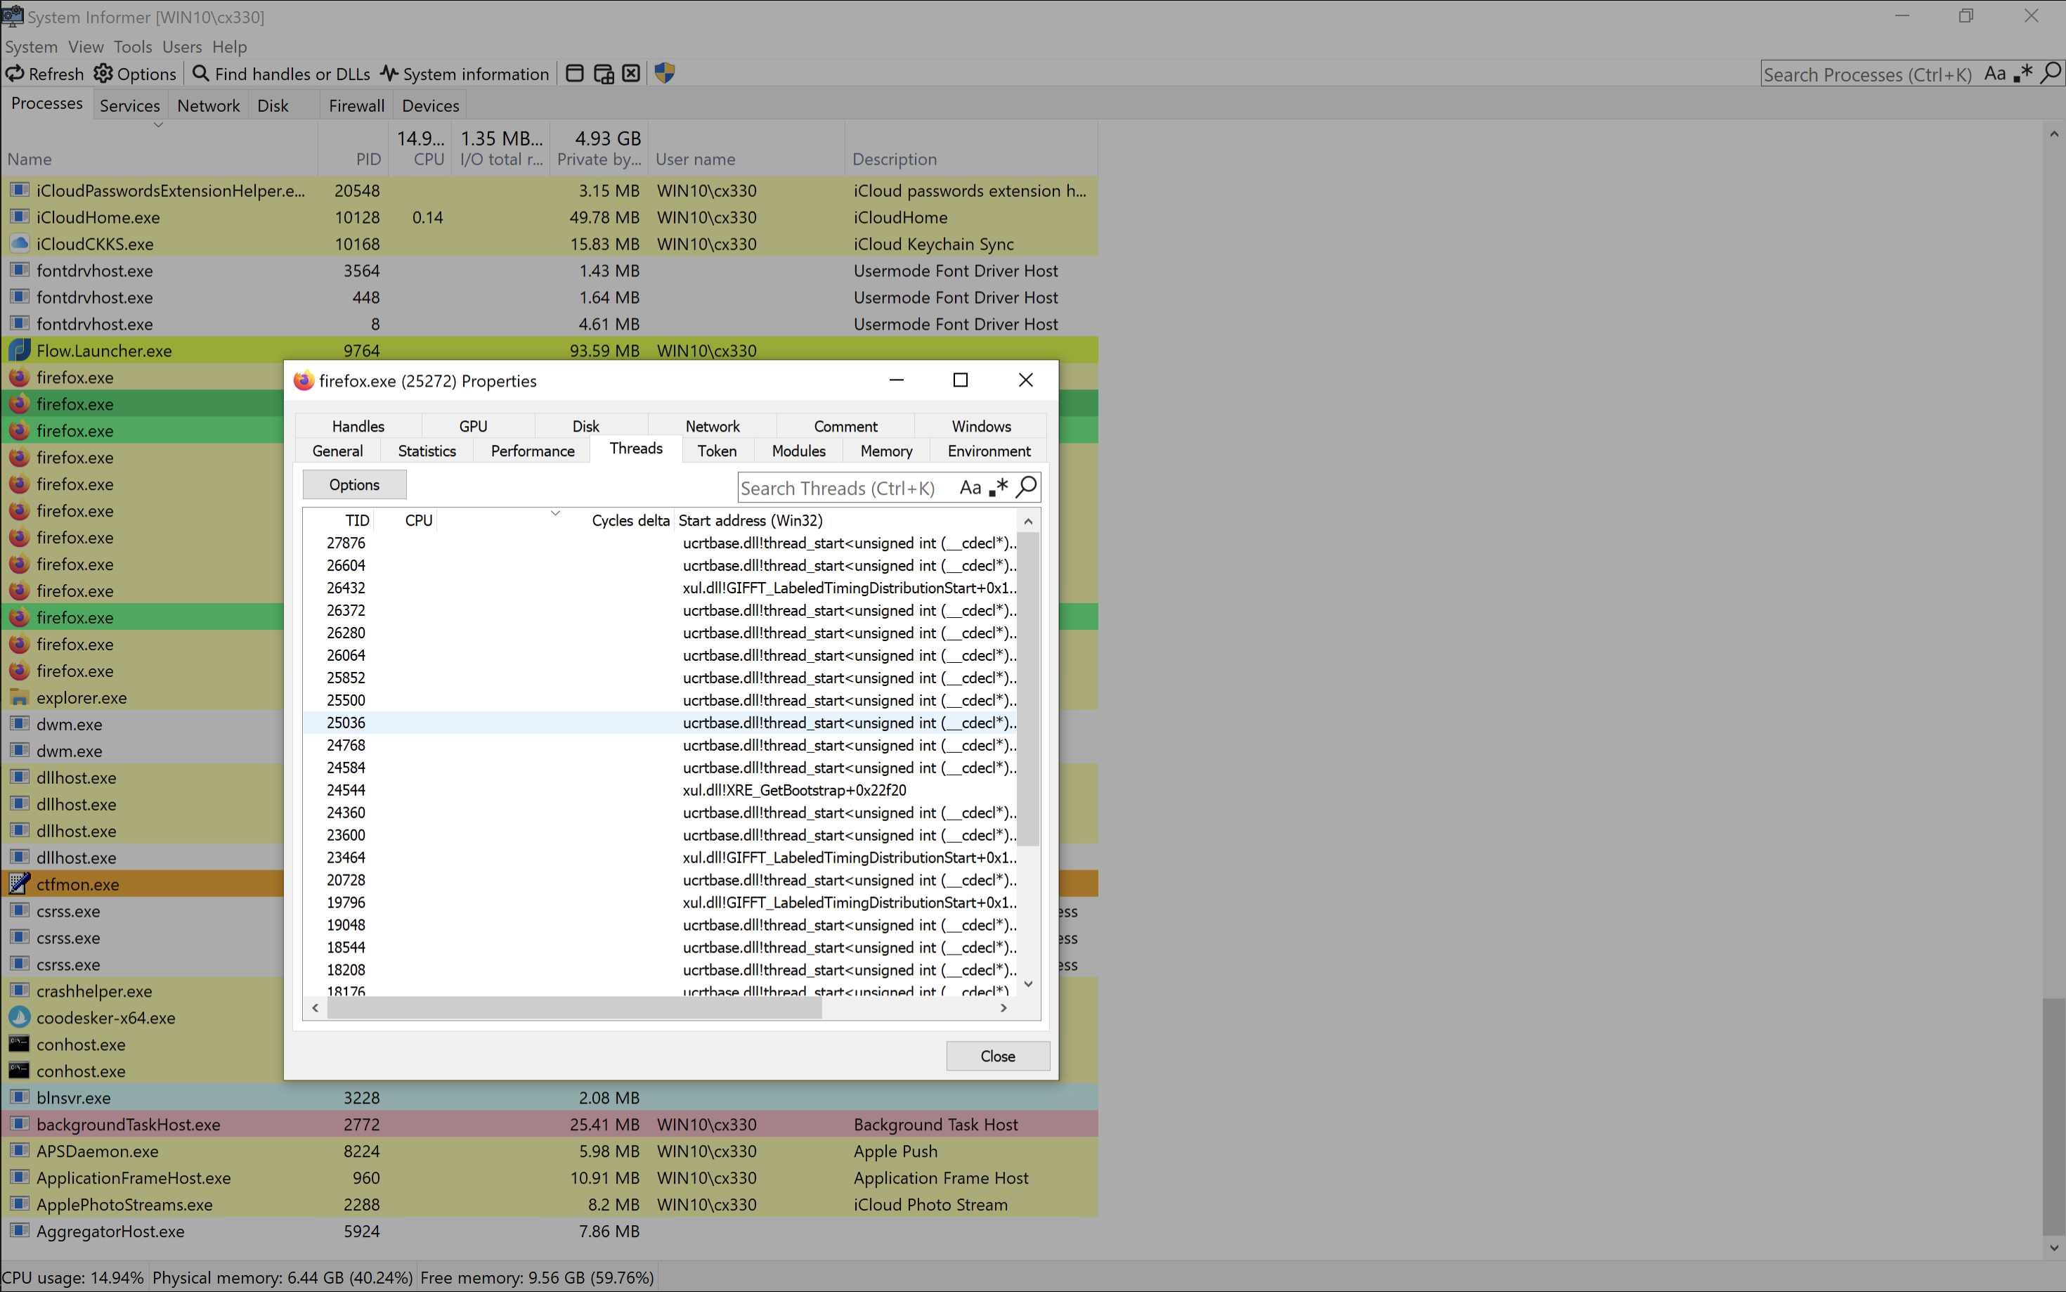Open the Statistics tab in firefox.exe Properties
Viewport: 2066px width, 1292px height.
point(427,451)
